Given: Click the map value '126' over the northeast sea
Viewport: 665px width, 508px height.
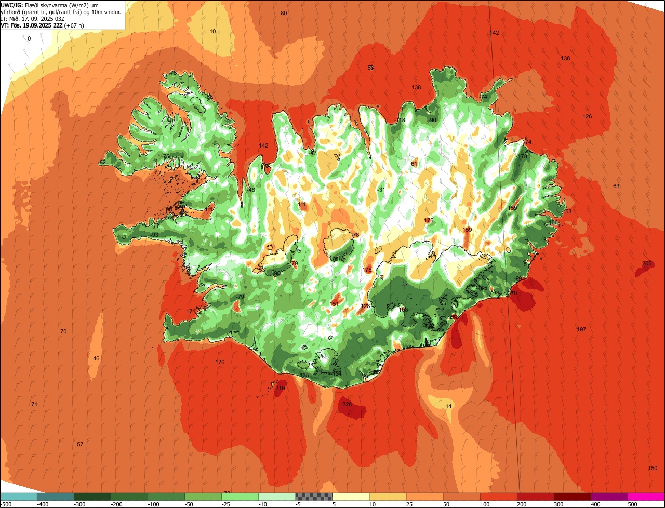Looking at the screenshot, I should coord(587,116).
